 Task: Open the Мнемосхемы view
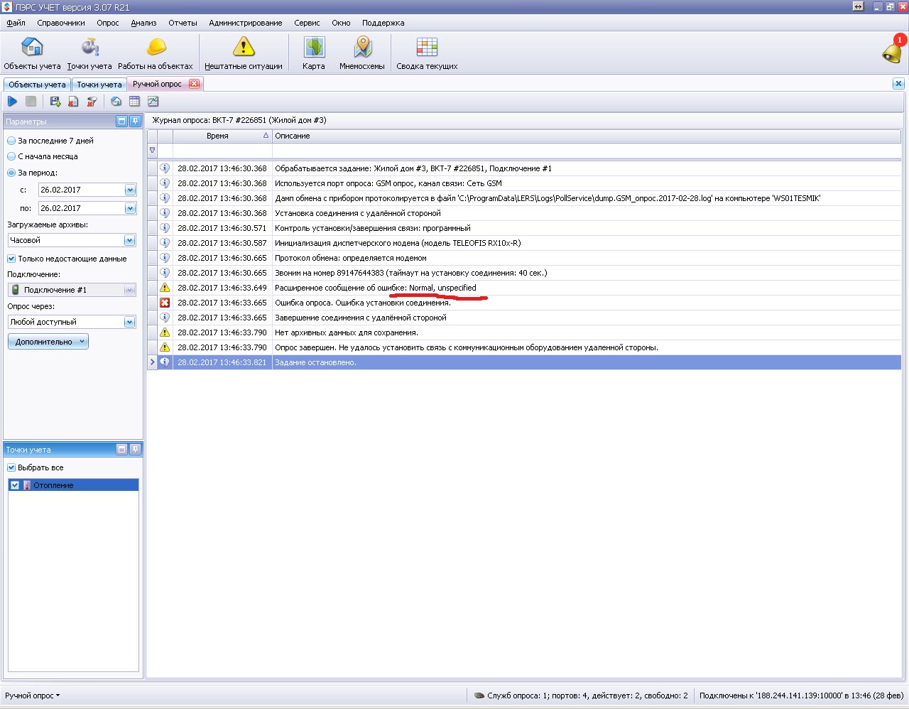click(362, 53)
